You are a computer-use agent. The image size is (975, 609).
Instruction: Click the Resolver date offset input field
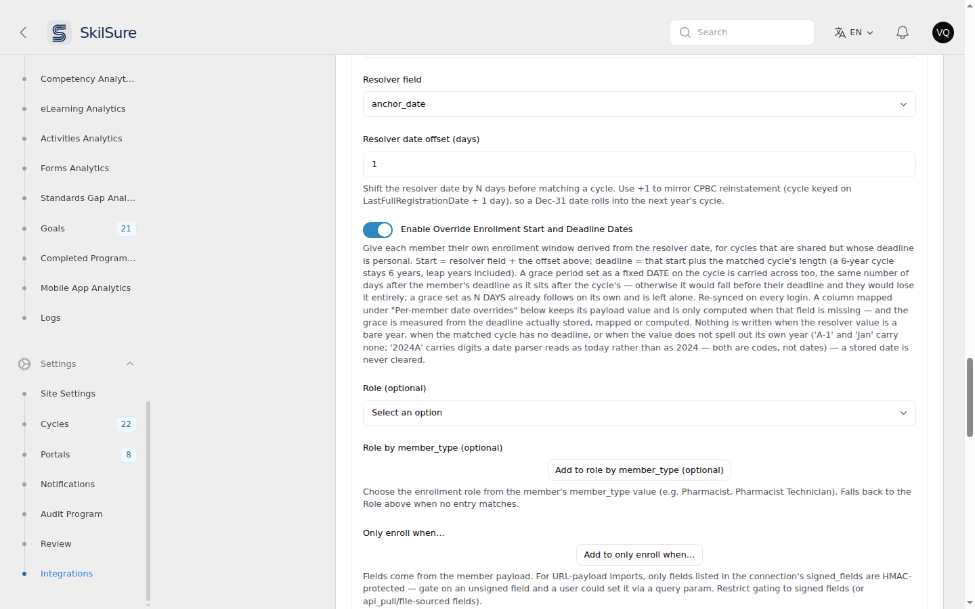coord(639,164)
